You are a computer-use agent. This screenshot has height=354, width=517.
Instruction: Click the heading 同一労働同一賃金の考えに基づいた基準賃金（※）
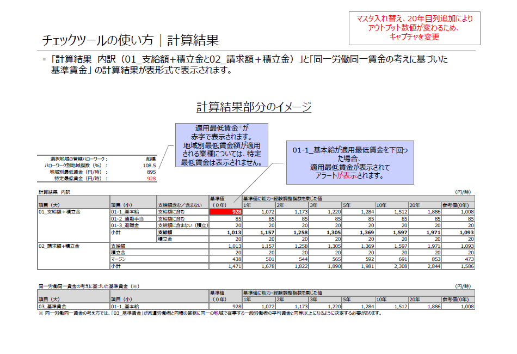(x=89, y=286)
